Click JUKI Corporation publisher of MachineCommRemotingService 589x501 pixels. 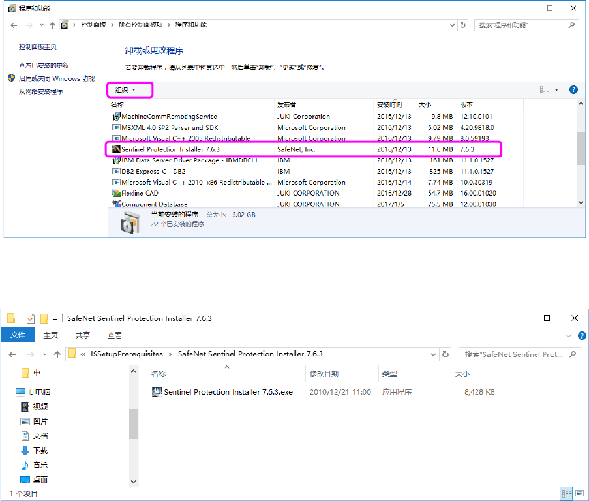(303, 116)
